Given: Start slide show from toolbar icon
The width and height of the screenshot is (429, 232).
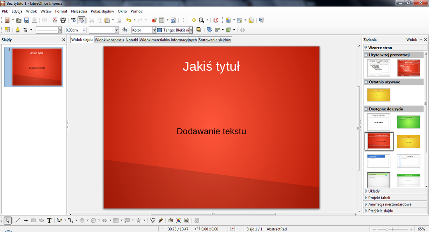Looking at the screenshot, I should coord(261,20).
